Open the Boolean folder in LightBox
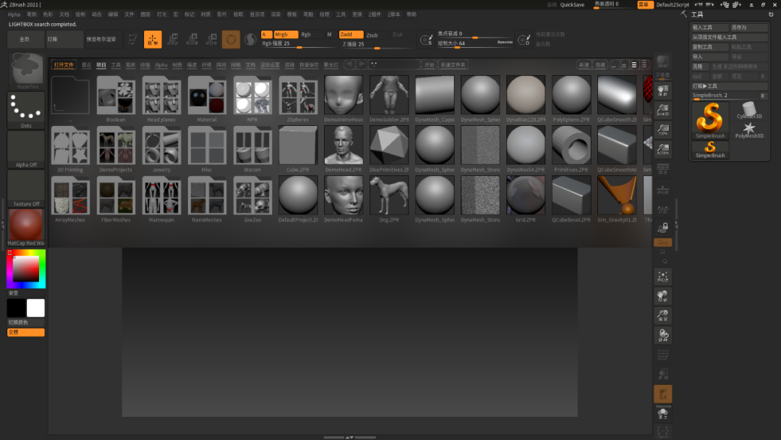781x440 pixels. point(116,99)
